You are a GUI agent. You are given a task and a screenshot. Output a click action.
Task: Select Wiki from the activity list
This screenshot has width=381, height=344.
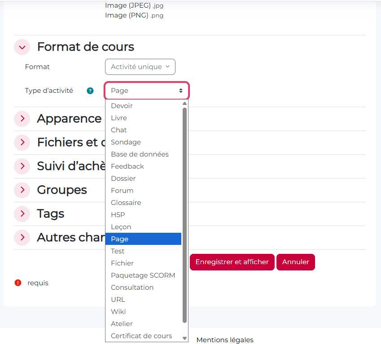118,312
